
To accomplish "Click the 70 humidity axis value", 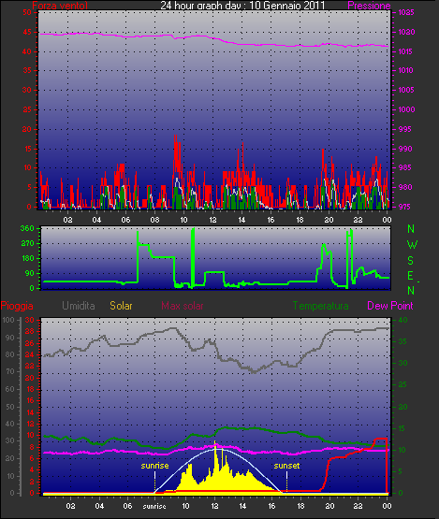I will coord(10,371).
